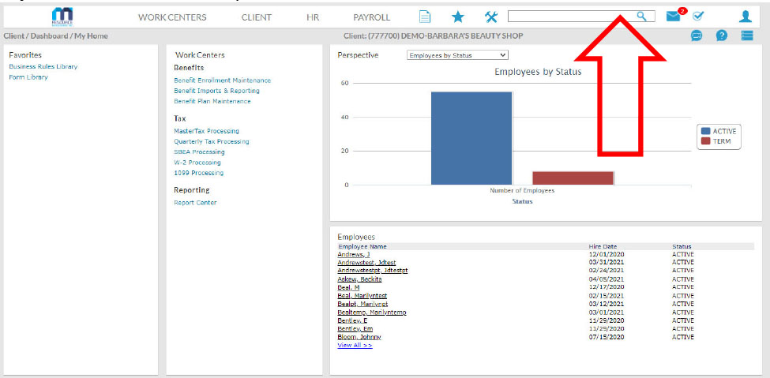Click View All employees link
Viewport: 770px width, 378px height.
355,345
